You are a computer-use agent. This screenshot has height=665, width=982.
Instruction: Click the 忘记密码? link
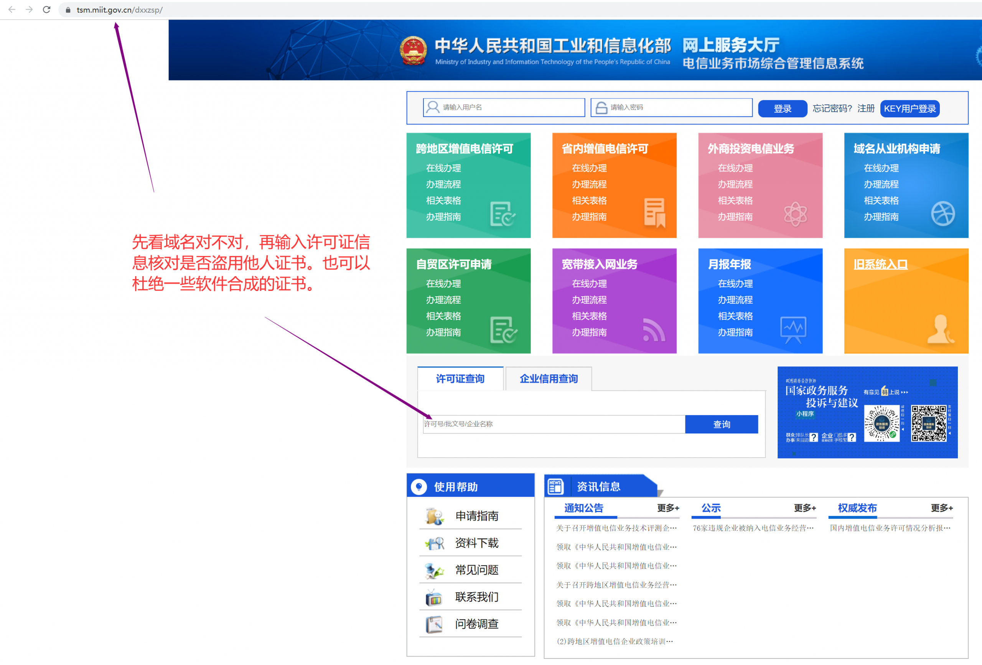coord(832,108)
